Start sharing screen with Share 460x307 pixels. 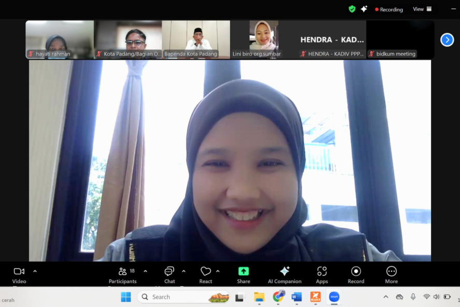[x=243, y=274]
